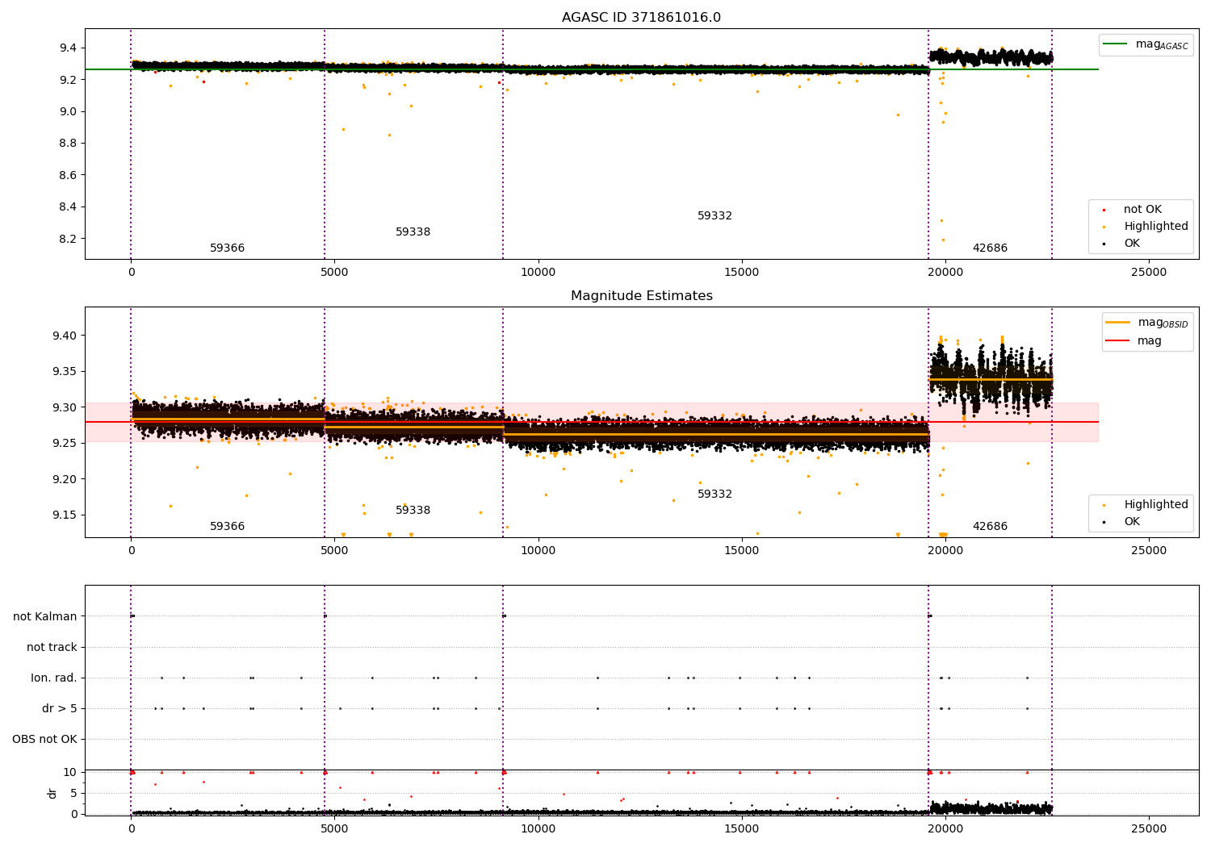Click the plot title 'AGASC ID 371861016.0'
Viewport: 1211px width, 847px height.
point(641,18)
